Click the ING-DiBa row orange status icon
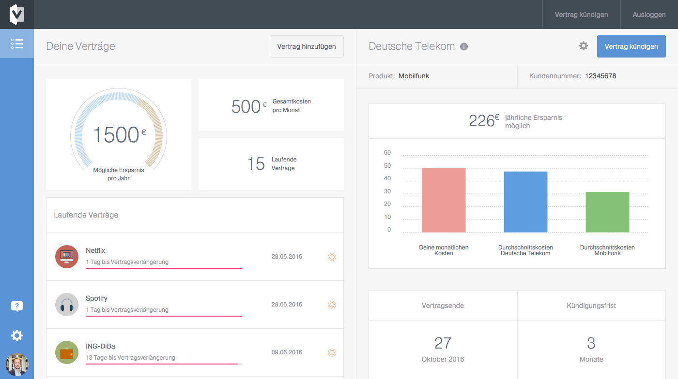This screenshot has height=379, width=678. 332,352
